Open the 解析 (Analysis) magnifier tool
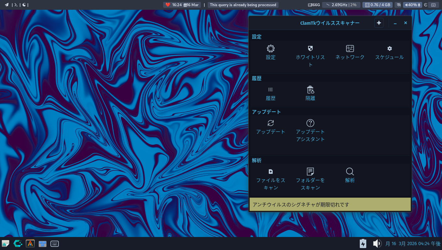The width and height of the screenshot is (442, 250). [x=350, y=175]
